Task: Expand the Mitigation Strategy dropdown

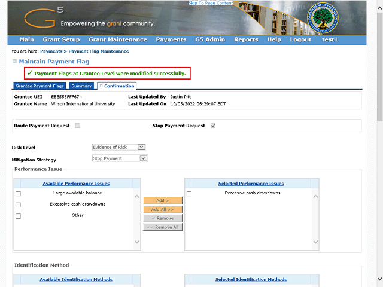Action: coord(119,158)
